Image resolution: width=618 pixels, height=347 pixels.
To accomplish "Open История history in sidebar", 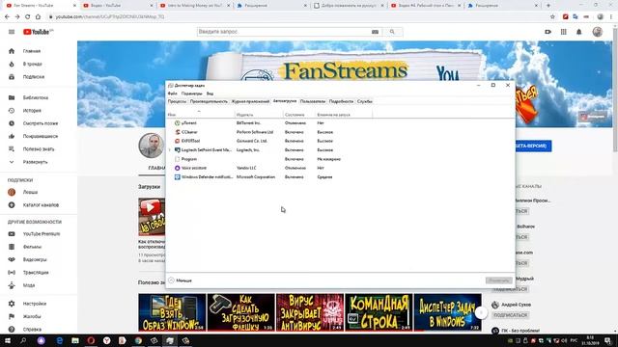I will 32,111.
